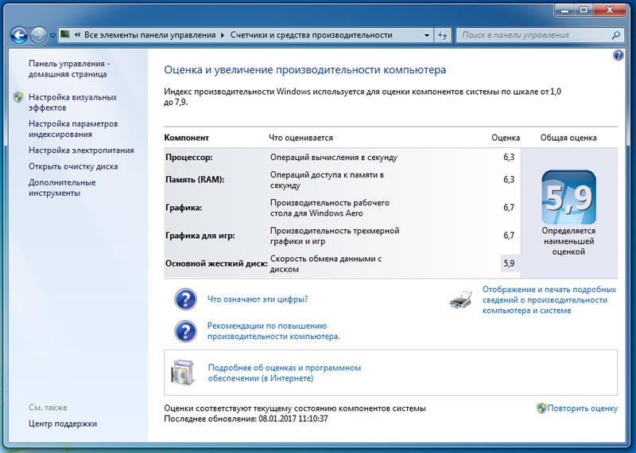Click the 'Оценка' column header
The image size is (636, 453).
506,138
